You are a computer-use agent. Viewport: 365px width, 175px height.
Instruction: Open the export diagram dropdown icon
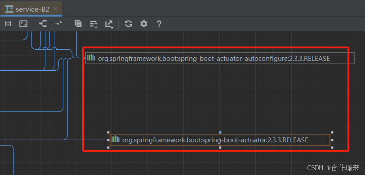click(109, 24)
